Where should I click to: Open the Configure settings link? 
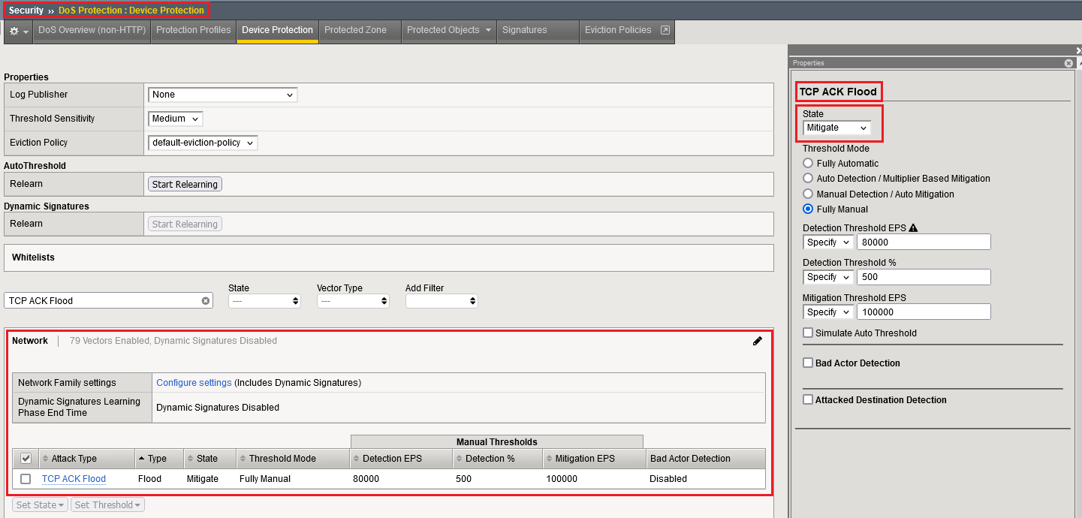click(x=194, y=383)
